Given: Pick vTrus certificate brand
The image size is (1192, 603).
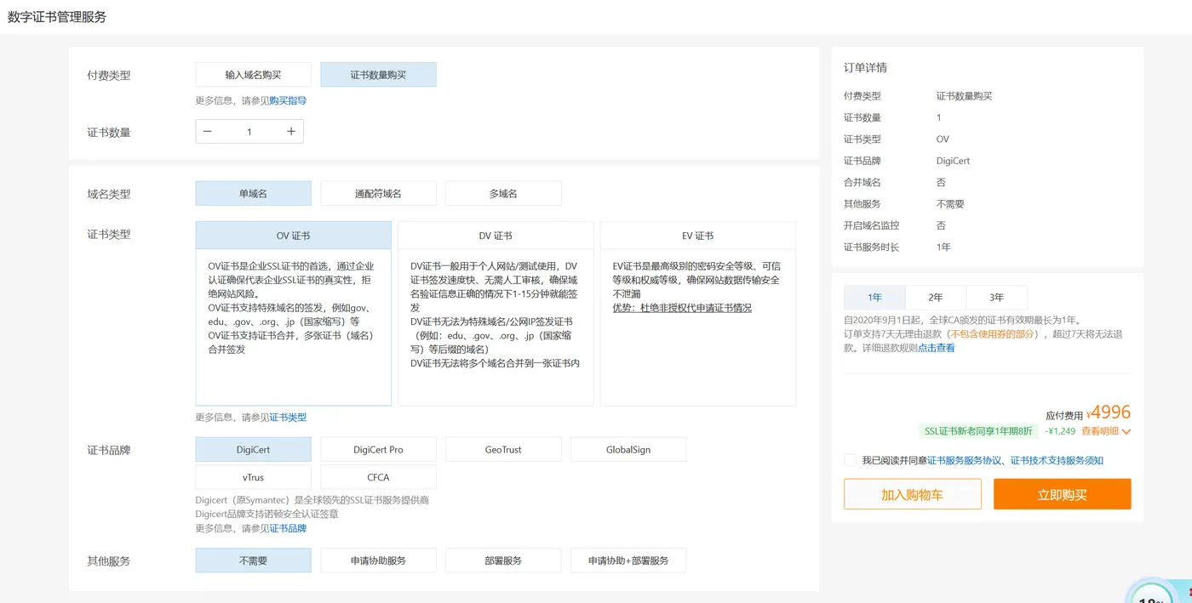Looking at the screenshot, I should click(253, 477).
